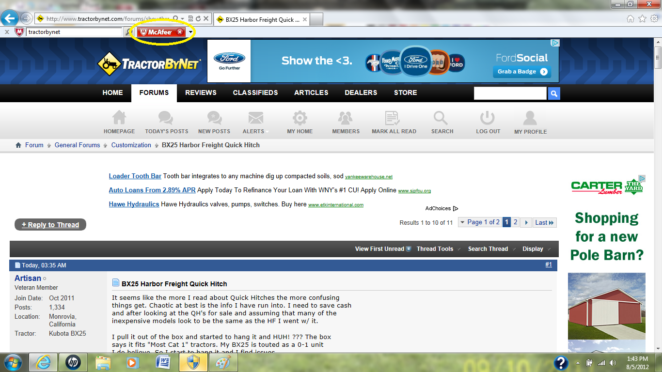
Task: Click the vertical page scrollbar
Action: pyautogui.click(x=658, y=194)
